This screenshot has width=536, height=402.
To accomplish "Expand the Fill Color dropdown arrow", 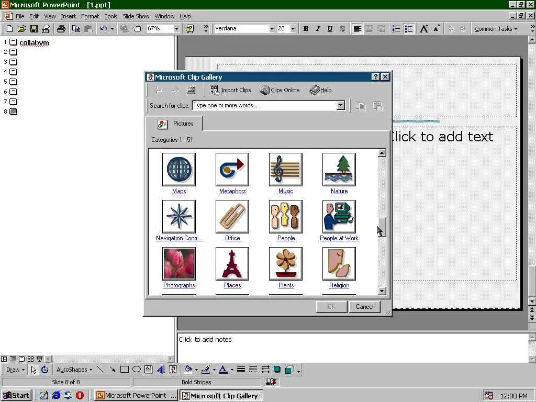I will (196, 370).
